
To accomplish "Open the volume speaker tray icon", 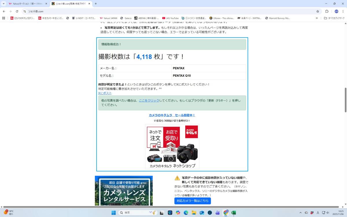I will (x=328, y=213).
